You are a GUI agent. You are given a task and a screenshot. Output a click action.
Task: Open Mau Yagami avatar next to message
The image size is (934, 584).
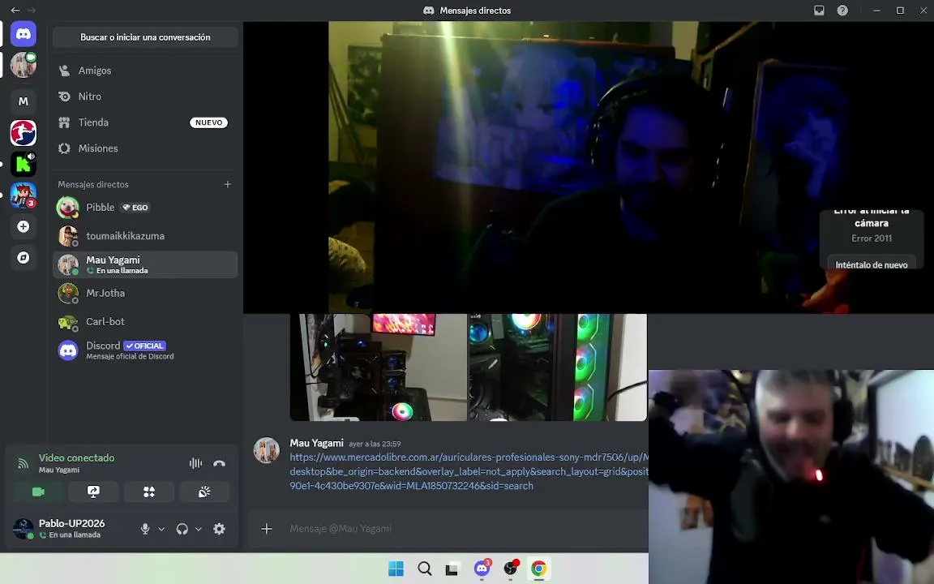point(266,450)
